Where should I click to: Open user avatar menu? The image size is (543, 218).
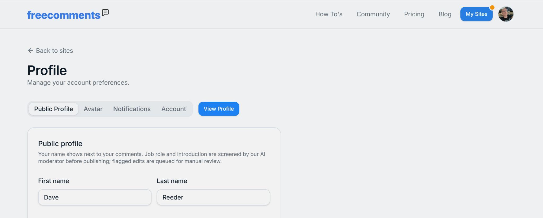click(506, 14)
